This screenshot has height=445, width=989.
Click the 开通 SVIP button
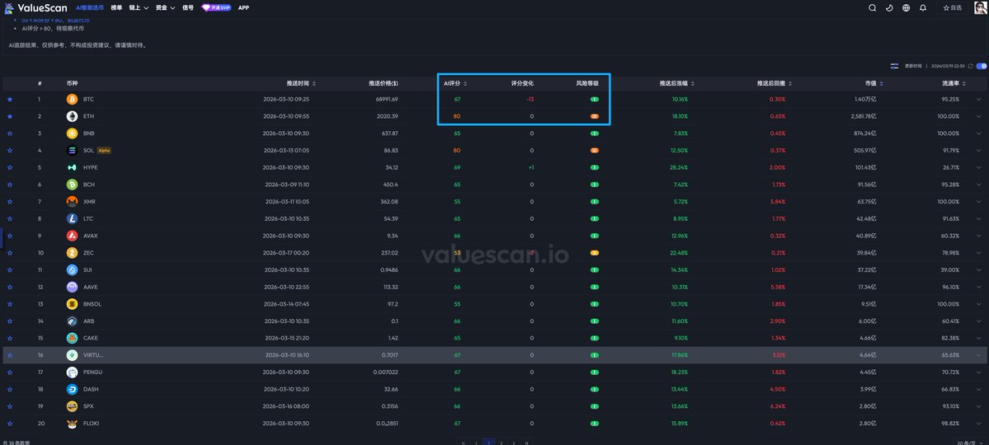(216, 7)
